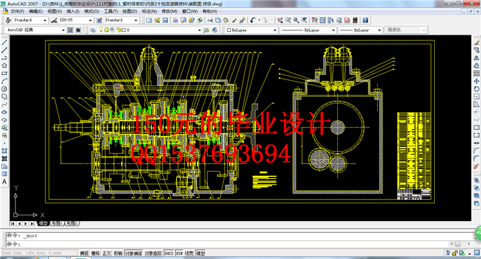Toggle 捕捉 snap mode in status bar
Screen dimensions: 481x259
(84, 253)
